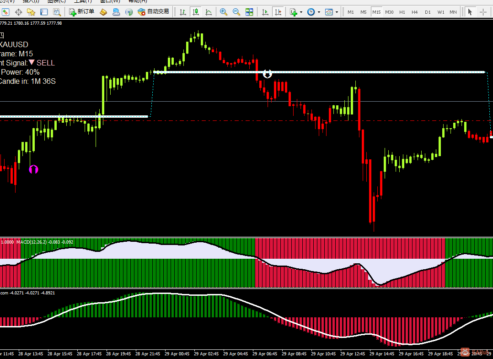Image resolution: width=493 pixels, height=359 pixels.
Task: Open the Terminal panel icon
Action: 44,12
